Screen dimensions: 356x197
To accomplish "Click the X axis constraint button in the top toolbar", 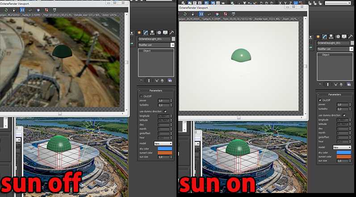I will [x=280, y=3].
